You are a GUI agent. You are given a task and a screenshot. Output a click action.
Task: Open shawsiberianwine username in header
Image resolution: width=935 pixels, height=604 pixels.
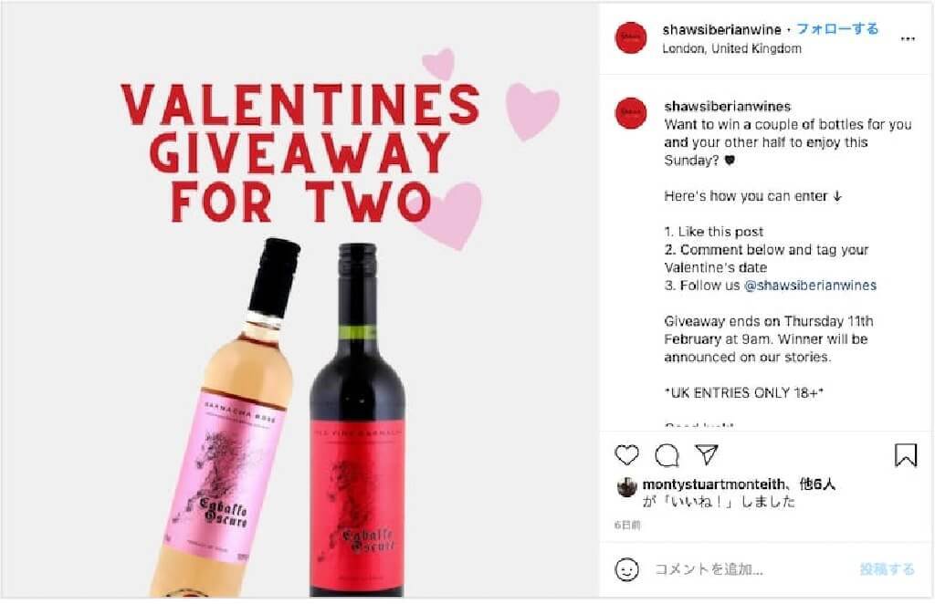(x=721, y=29)
